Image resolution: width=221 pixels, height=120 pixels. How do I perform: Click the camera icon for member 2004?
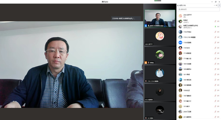tap(218, 112)
